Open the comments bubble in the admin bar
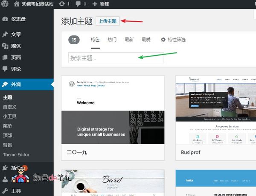Screen dimensions: 256x196 point(78,4)
